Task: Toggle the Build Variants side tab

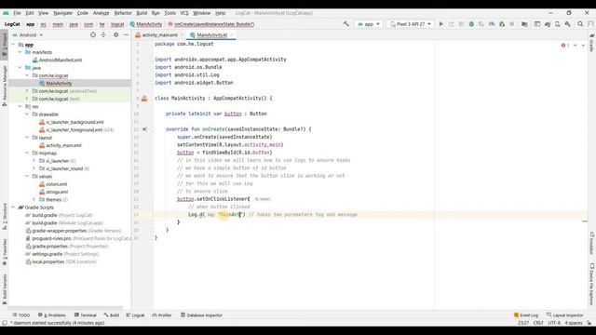Action: pyautogui.click(x=5, y=289)
